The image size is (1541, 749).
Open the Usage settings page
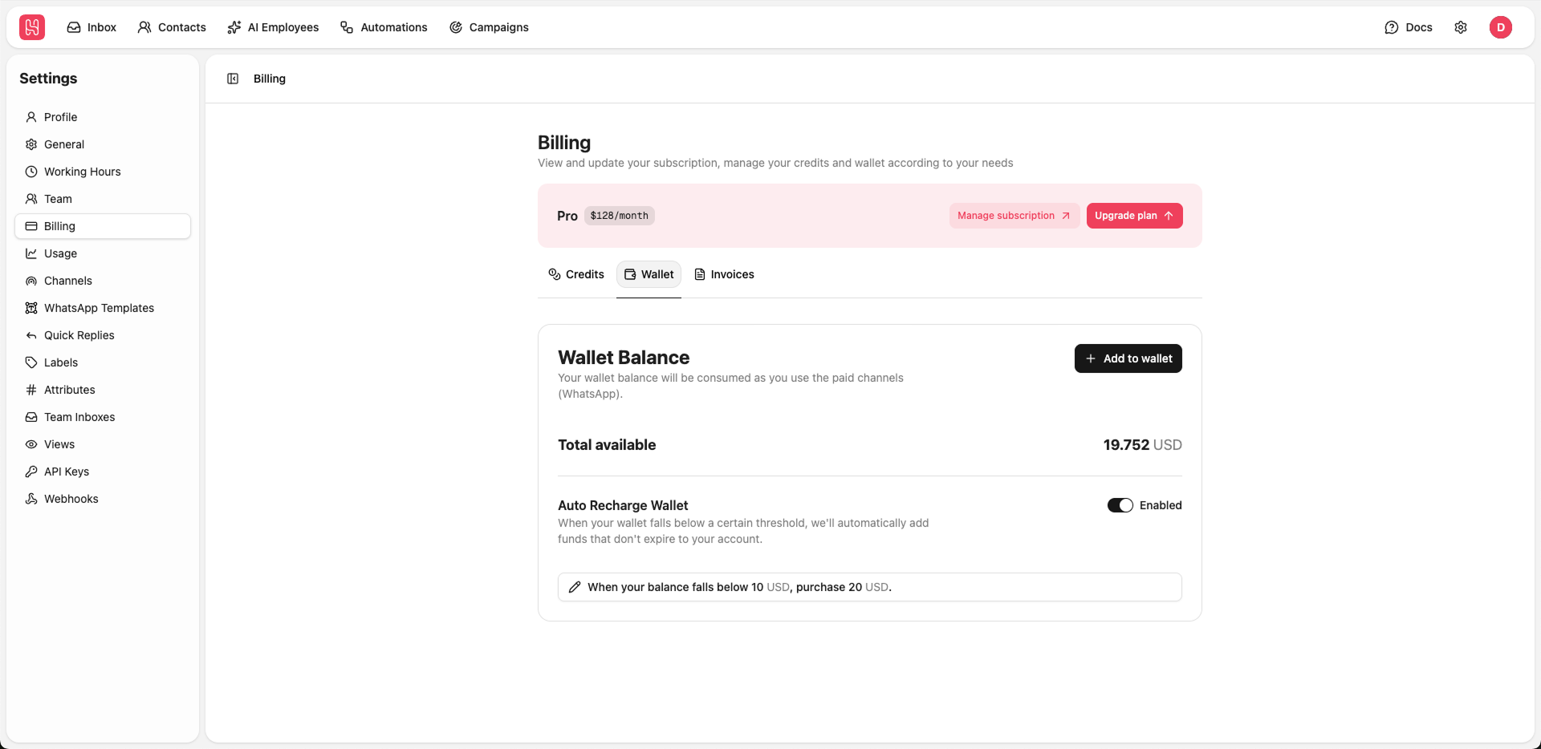59,253
